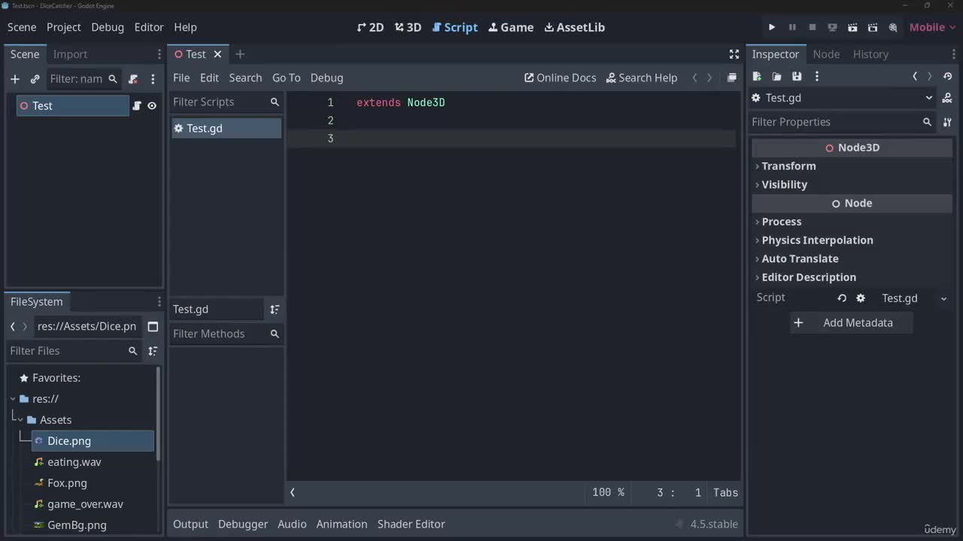Image resolution: width=963 pixels, height=541 pixels.
Task: Open the Help main menu
Action: (185, 27)
